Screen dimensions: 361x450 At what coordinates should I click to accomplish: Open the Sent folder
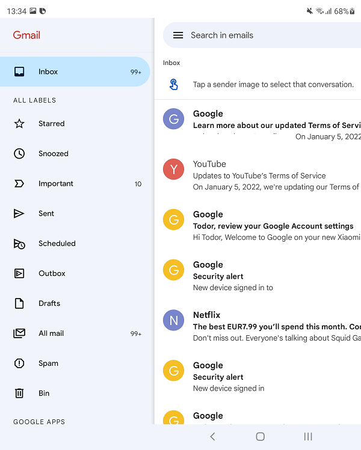pyautogui.click(x=75, y=213)
